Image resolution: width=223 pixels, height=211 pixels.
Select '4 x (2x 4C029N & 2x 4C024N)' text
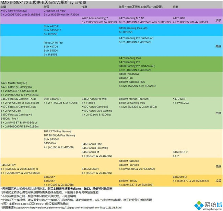(x=137, y=86)
